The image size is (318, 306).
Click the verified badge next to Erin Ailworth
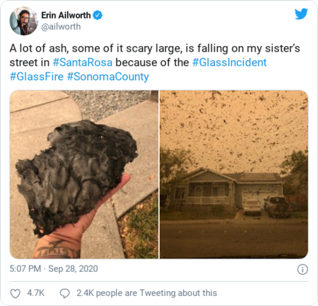[98, 15]
